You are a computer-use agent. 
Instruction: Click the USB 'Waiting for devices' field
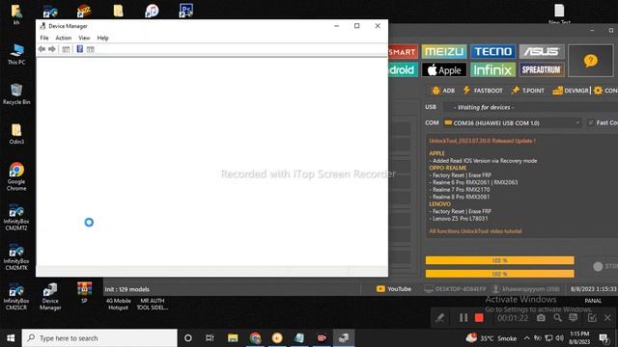click(530, 107)
